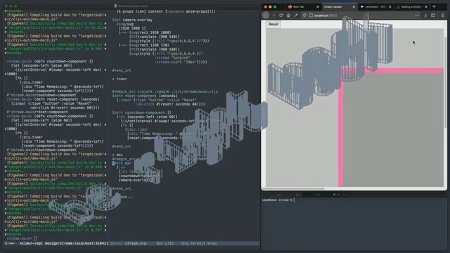Close the Making a stream tab
This screenshot has height=253, width=450.
(x=426, y=6)
